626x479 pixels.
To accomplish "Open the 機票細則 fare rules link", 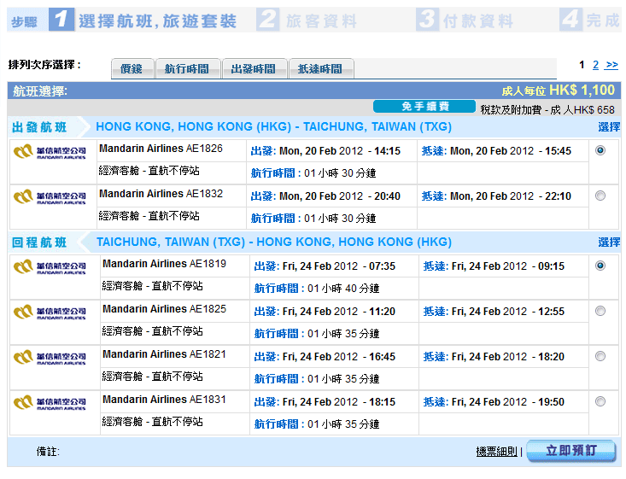I will (x=497, y=452).
